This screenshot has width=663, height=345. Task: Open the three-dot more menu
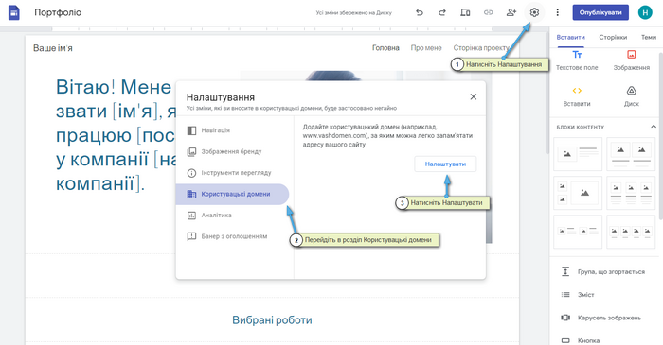(557, 12)
